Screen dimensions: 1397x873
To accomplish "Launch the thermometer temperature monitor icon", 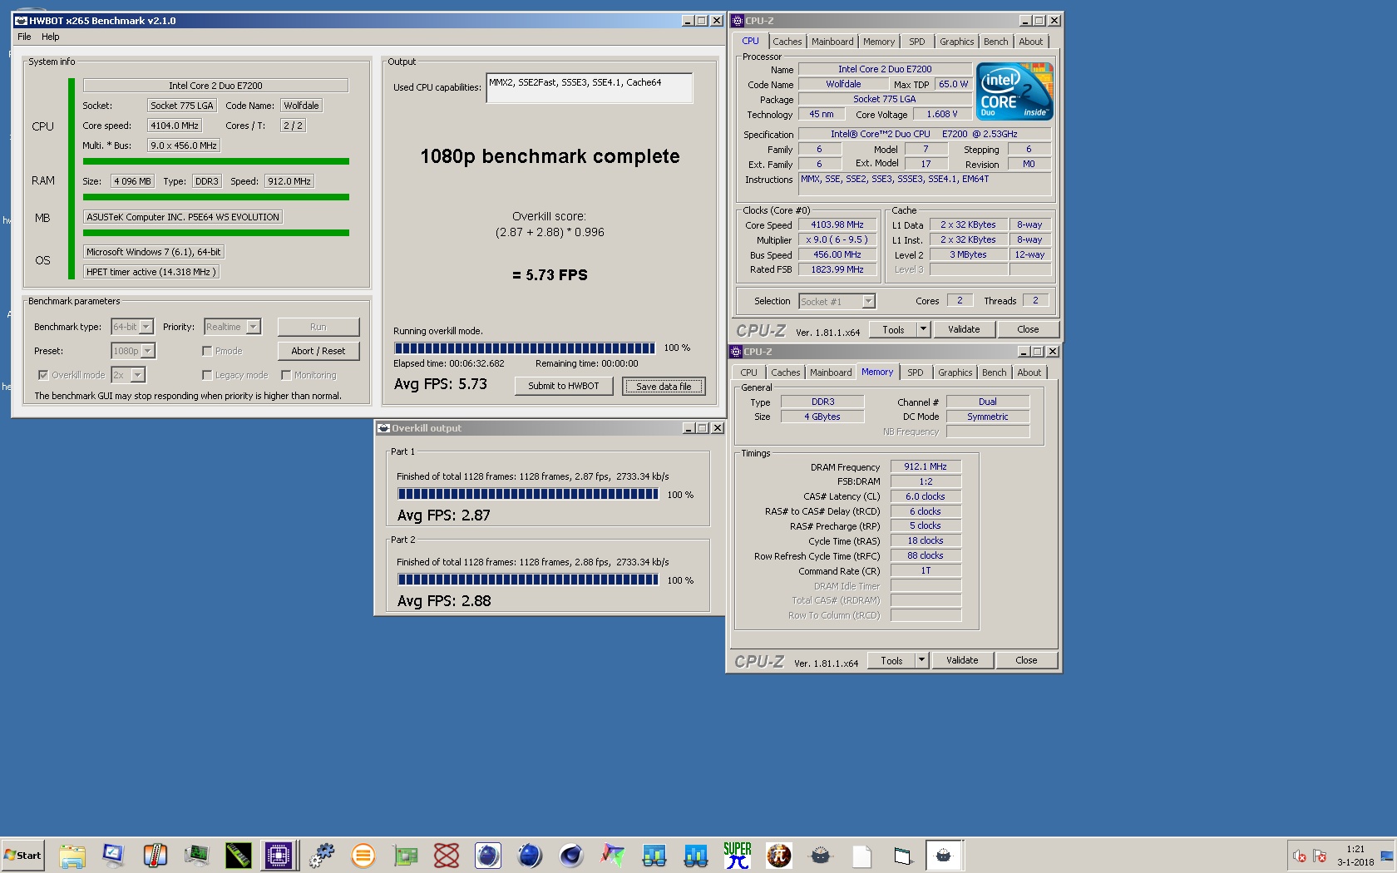I will [155, 856].
